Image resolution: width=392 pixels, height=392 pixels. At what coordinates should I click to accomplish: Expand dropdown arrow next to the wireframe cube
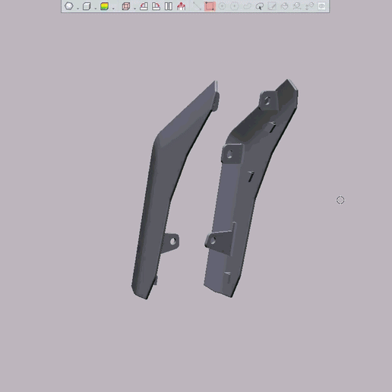pos(134,8)
